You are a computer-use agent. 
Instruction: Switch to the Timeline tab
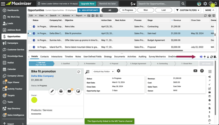pos(69,57)
